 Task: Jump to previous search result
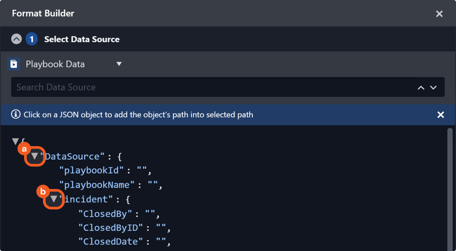click(421, 88)
